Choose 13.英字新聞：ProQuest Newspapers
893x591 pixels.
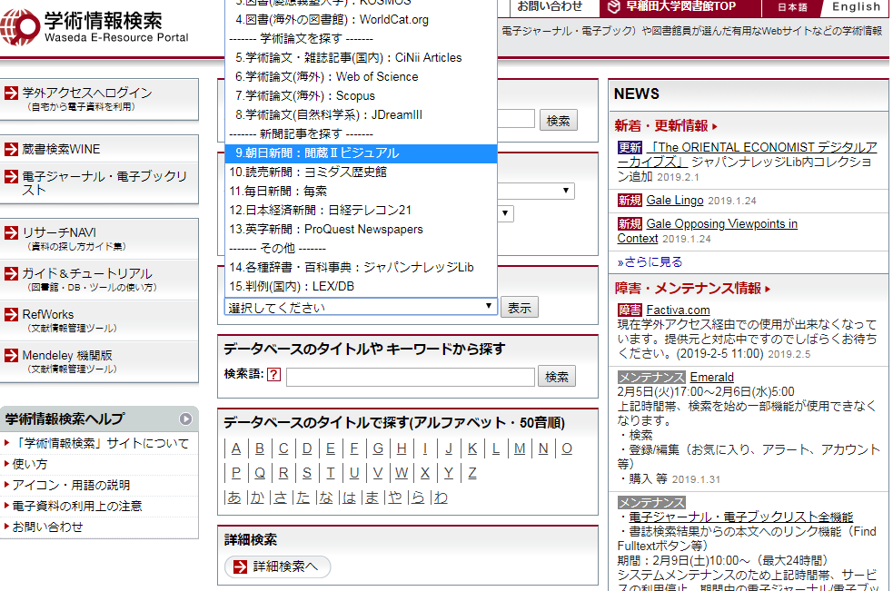361,230
